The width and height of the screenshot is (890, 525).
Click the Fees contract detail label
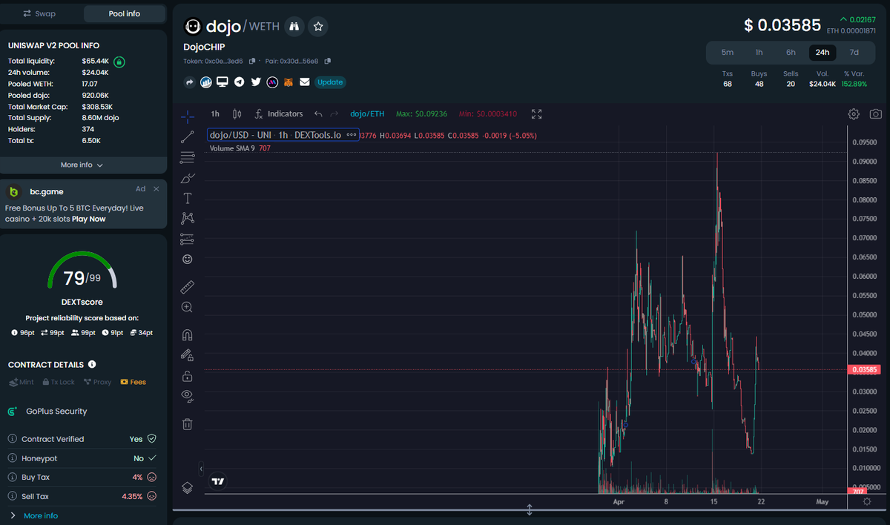coord(133,382)
